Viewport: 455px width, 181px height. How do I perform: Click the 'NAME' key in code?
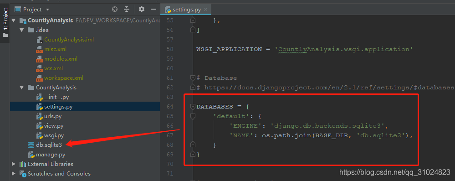click(241, 135)
